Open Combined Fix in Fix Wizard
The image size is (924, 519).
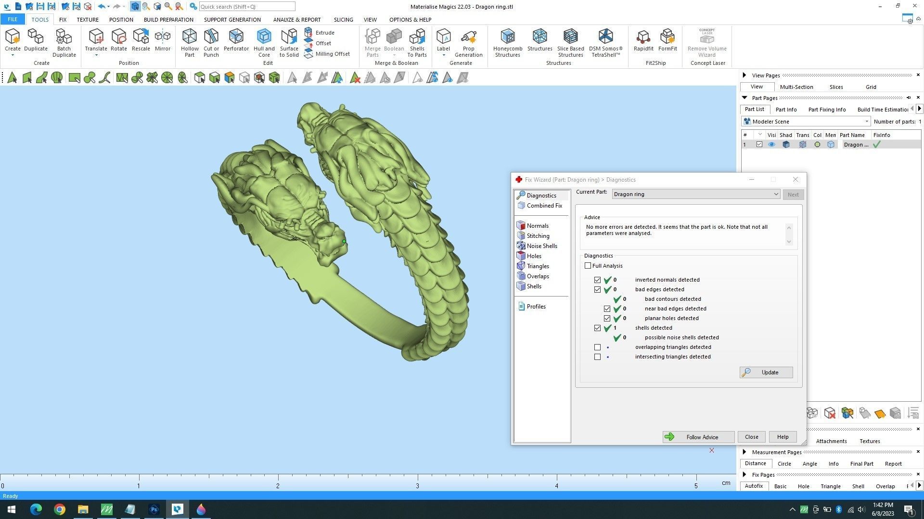539,206
